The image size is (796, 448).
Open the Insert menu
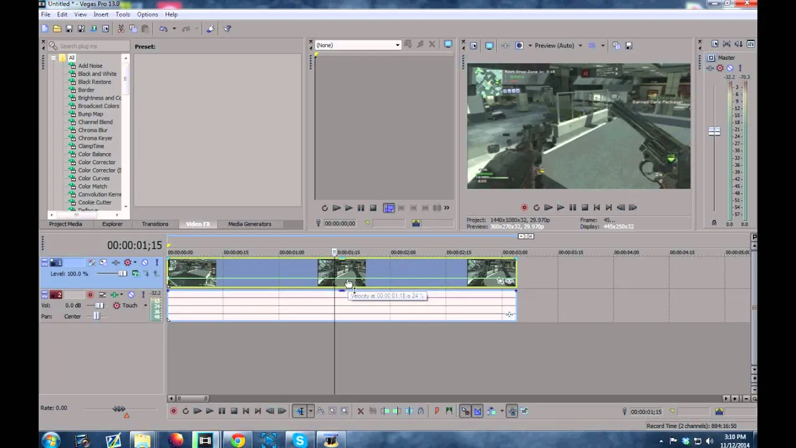(x=101, y=14)
